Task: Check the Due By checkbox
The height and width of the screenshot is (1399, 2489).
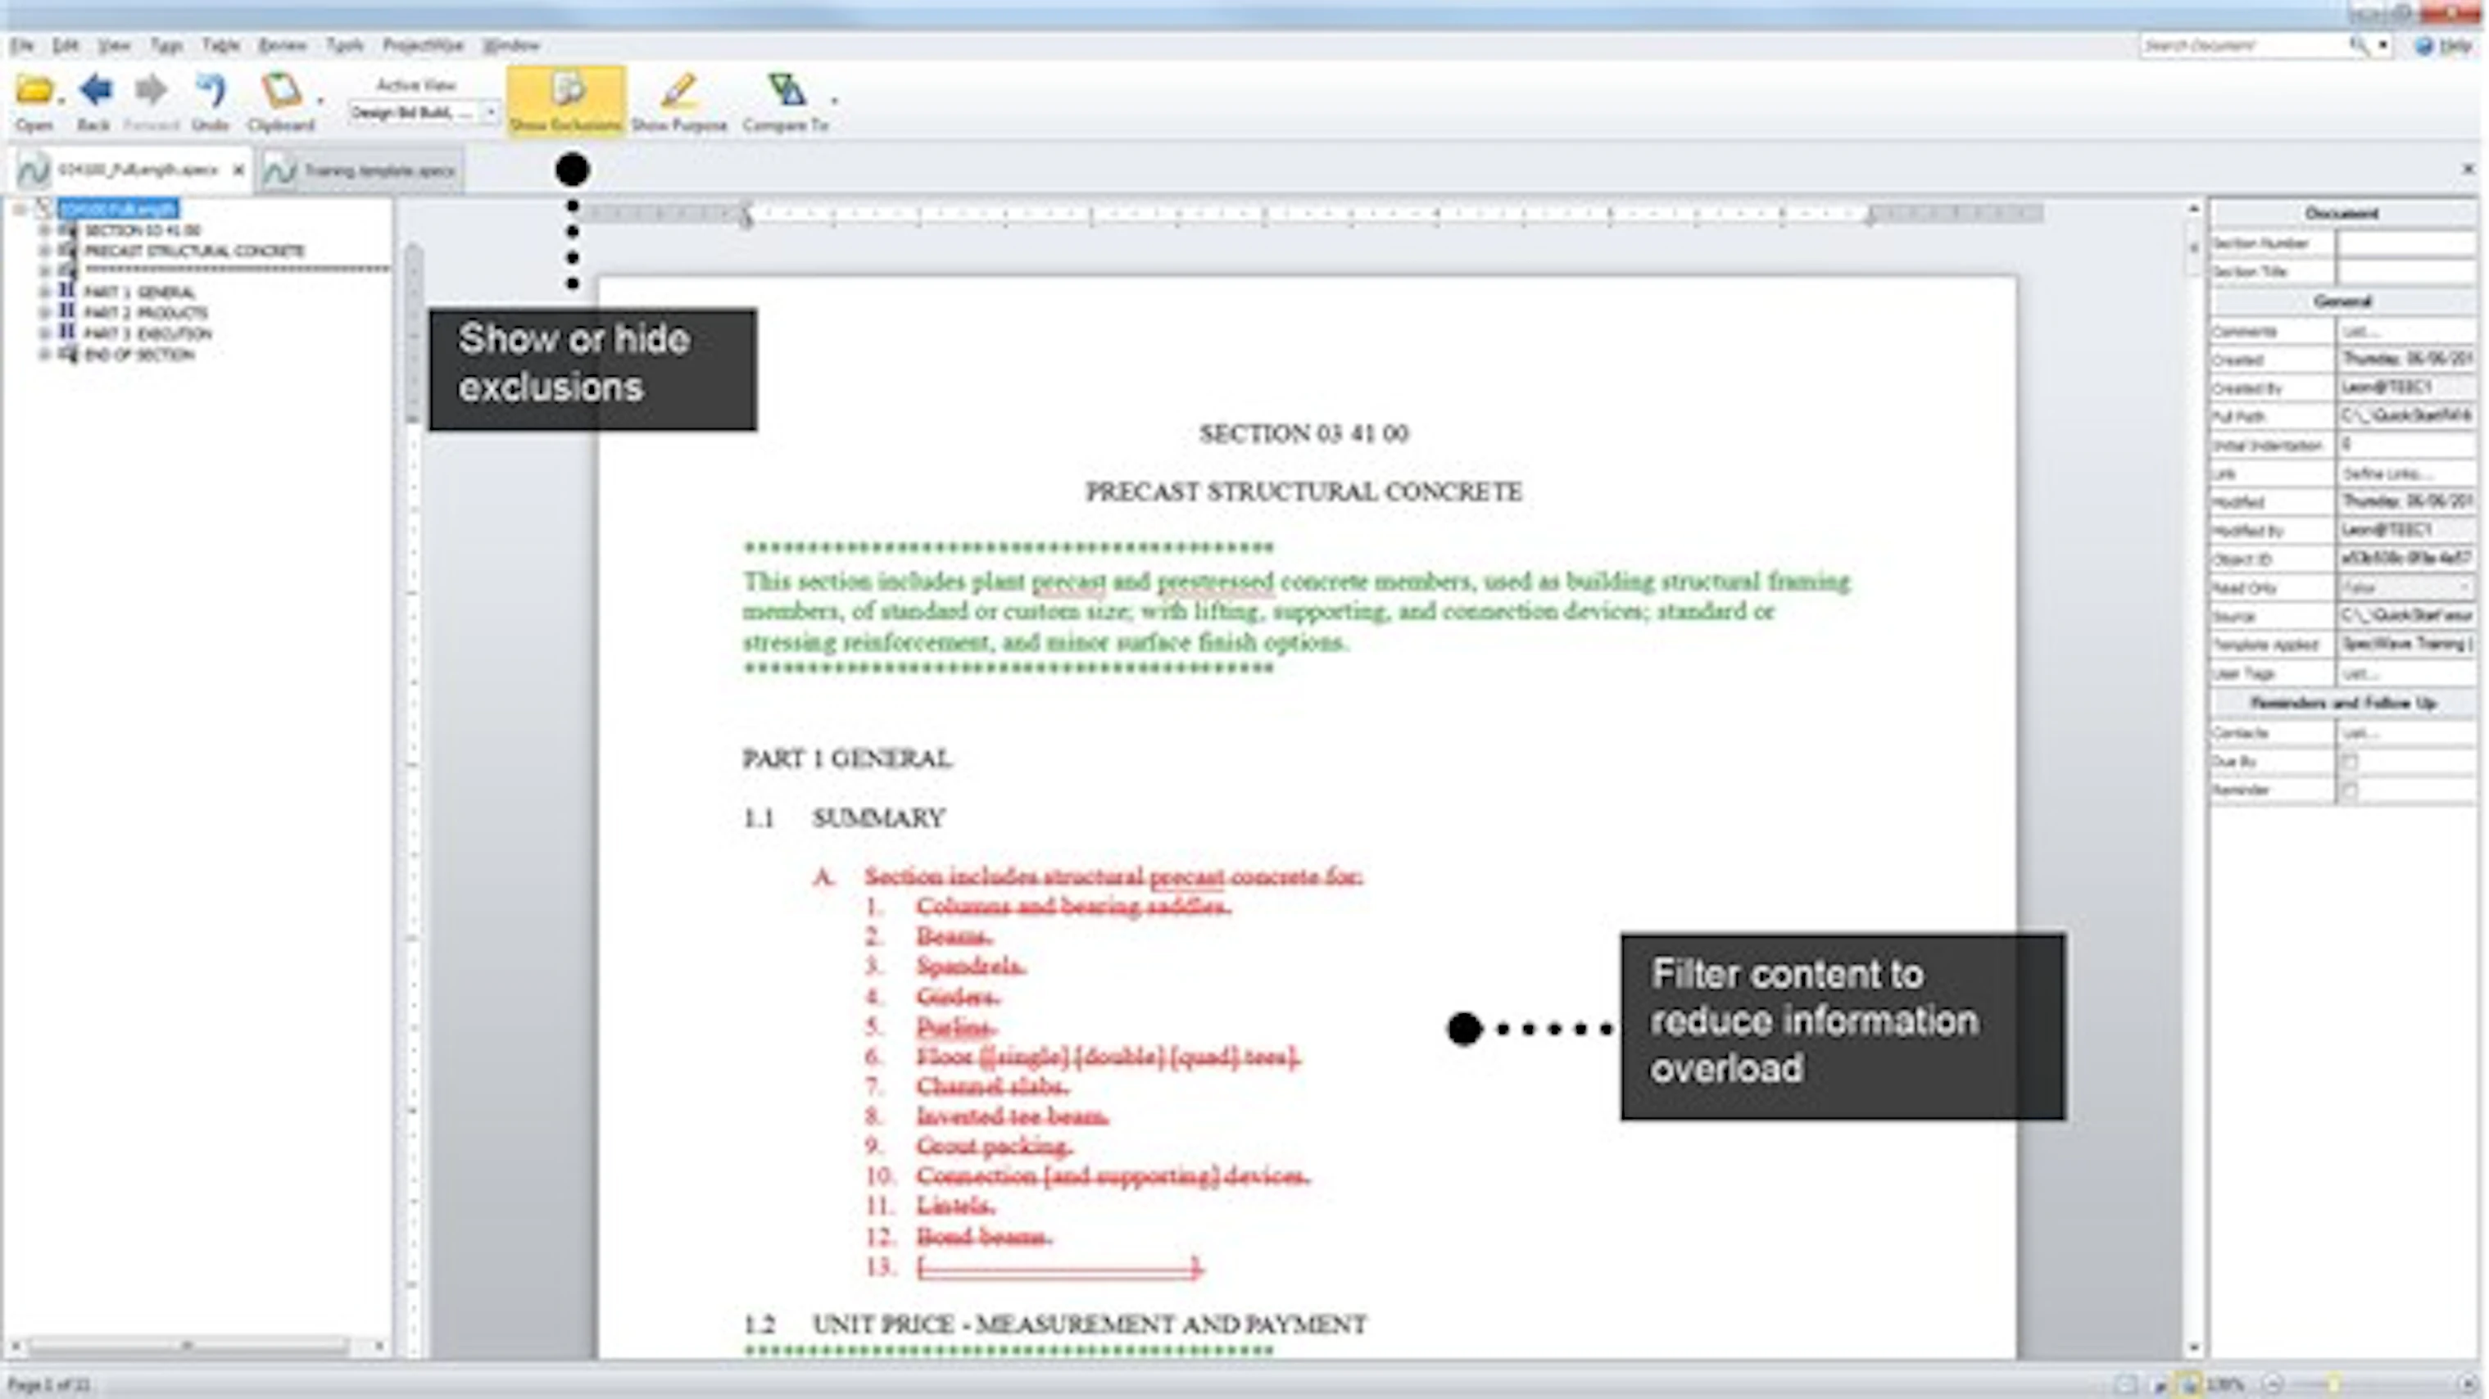Action: click(x=2350, y=763)
